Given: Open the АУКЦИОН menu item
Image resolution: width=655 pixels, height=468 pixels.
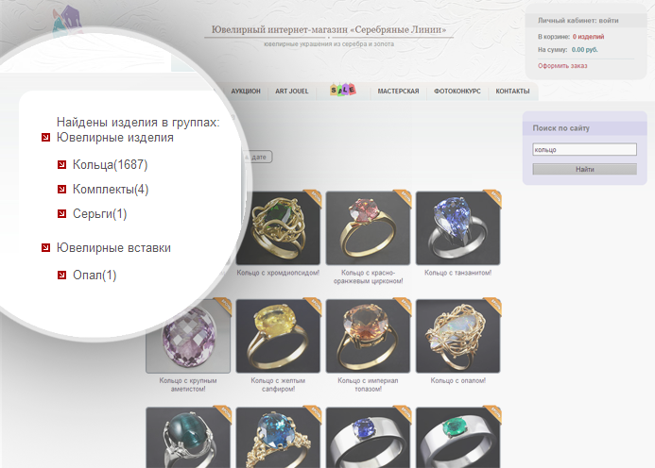Looking at the screenshot, I should pyautogui.click(x=246, y=92).
